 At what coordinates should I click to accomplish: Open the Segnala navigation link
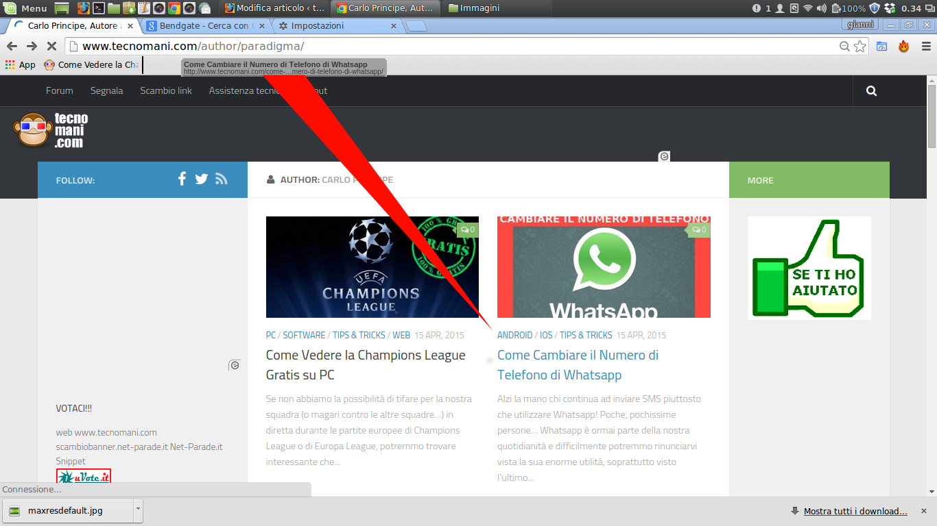pos(107,90)
